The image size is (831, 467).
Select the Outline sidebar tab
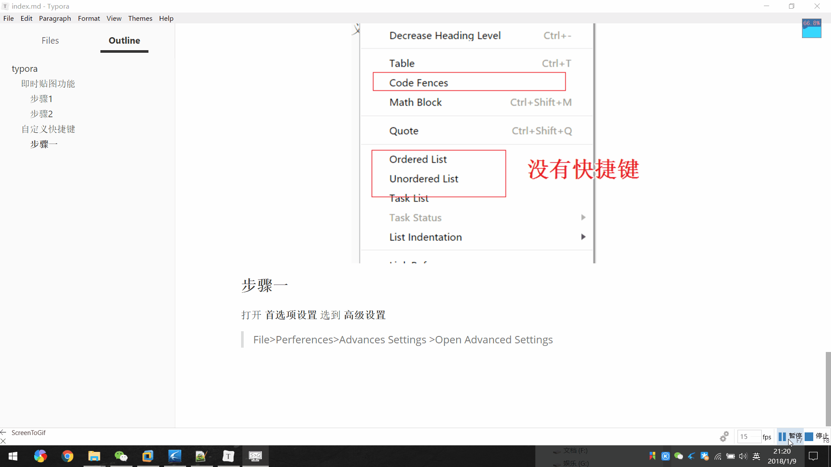[124, 41]
